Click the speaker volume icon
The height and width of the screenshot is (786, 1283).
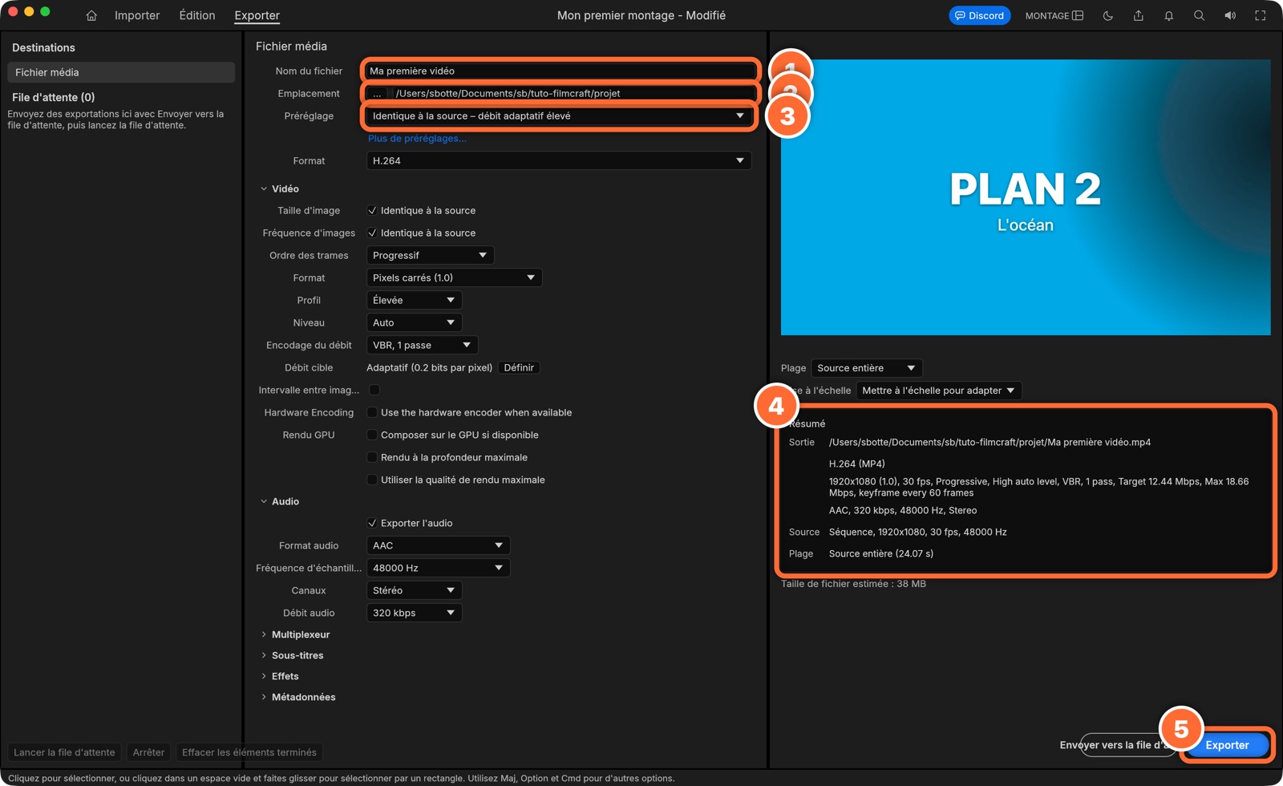tap(1229, 15)
